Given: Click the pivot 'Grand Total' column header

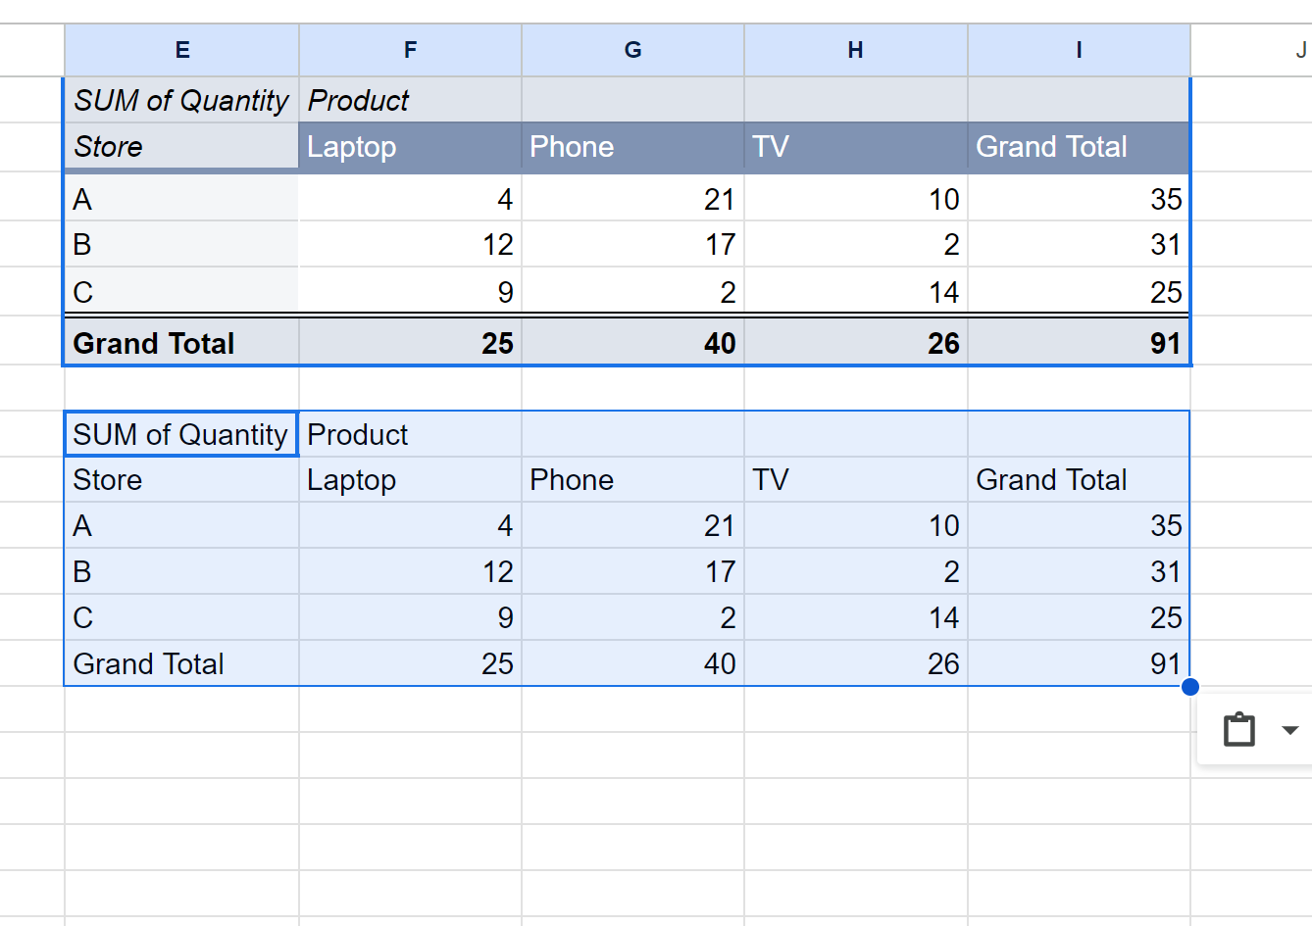Looking at the screenshot, I should point(1079,147).
